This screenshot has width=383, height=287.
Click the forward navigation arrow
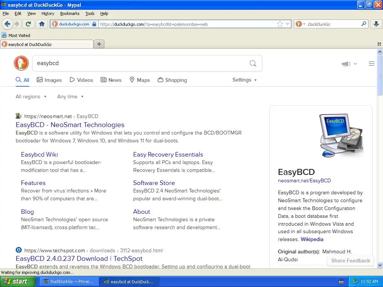click(x=16, y=24)
